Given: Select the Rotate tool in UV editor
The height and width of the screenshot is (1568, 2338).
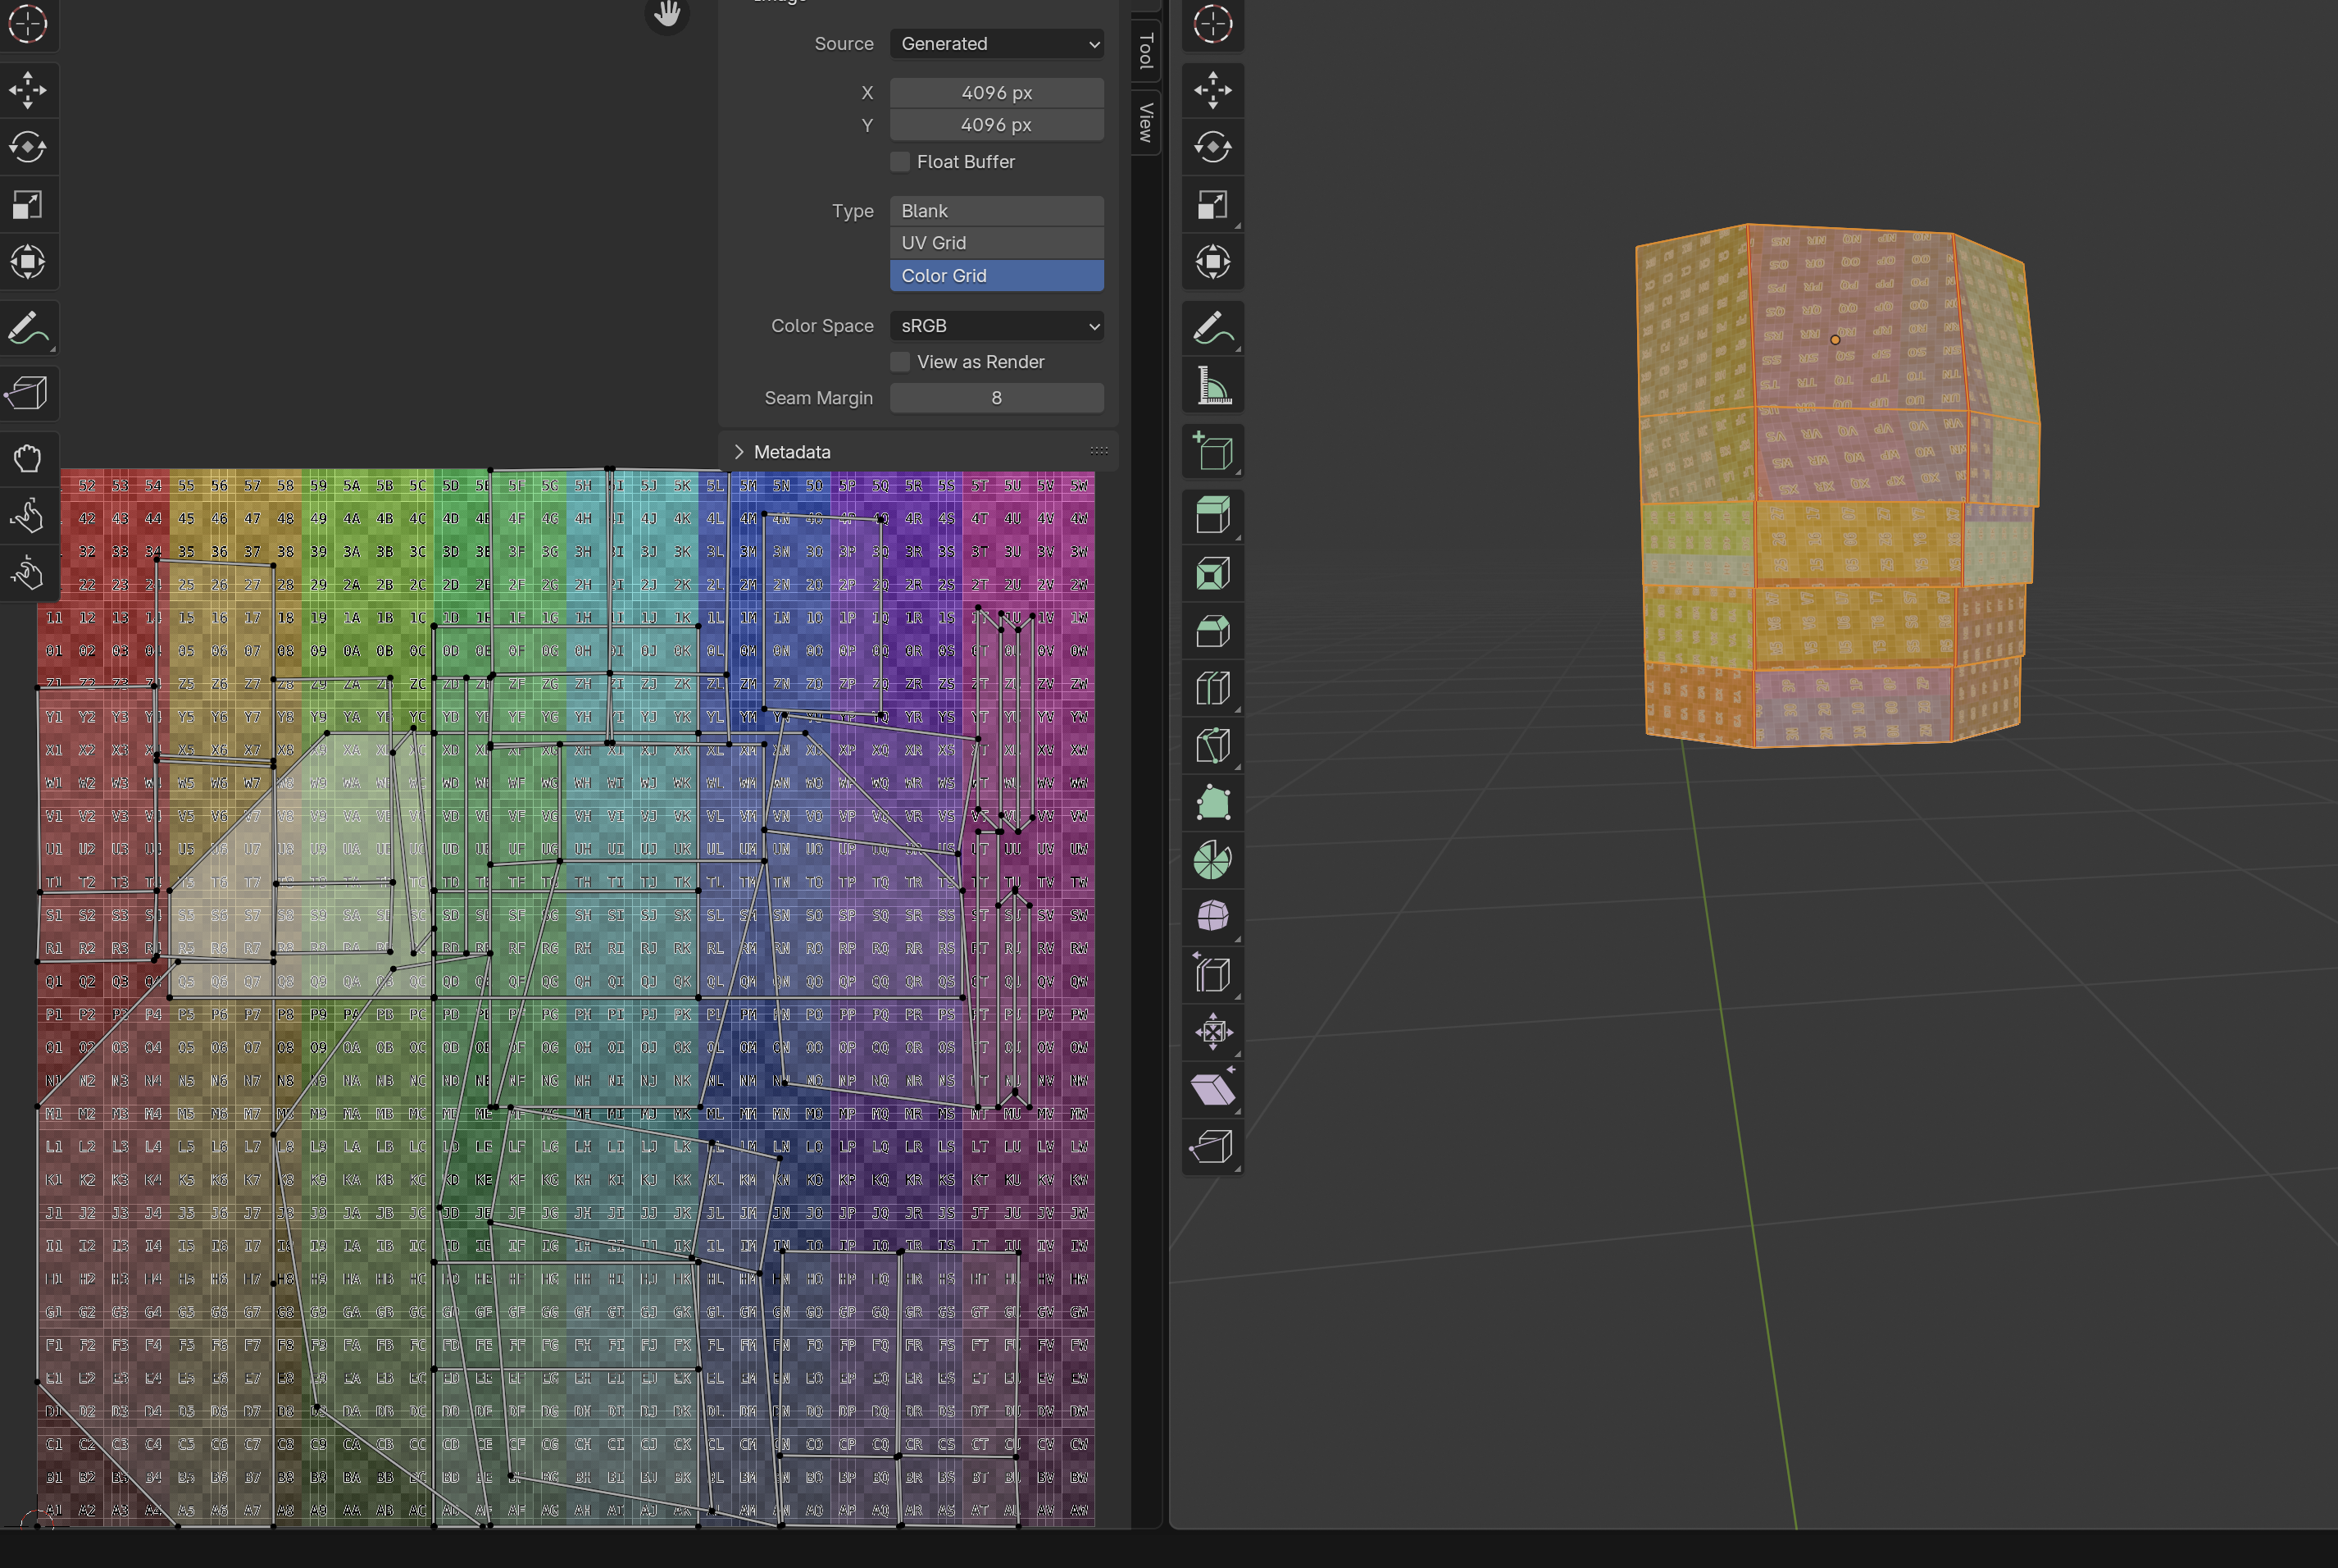Looking at the screenshot, I should pos(27,147).
